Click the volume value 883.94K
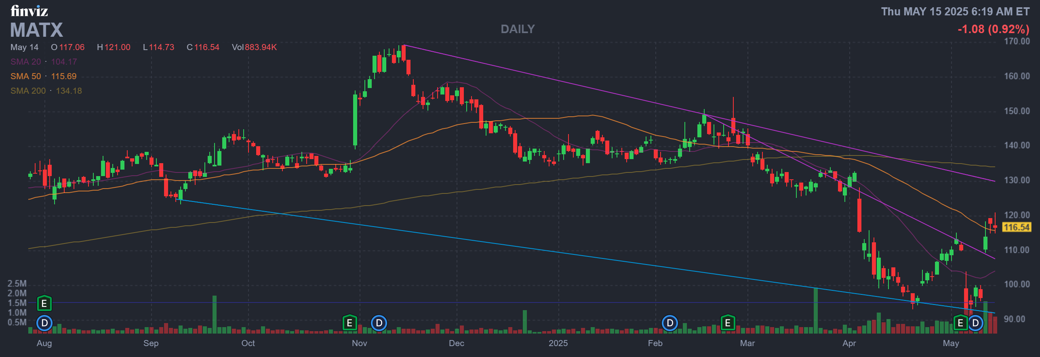 261,47
